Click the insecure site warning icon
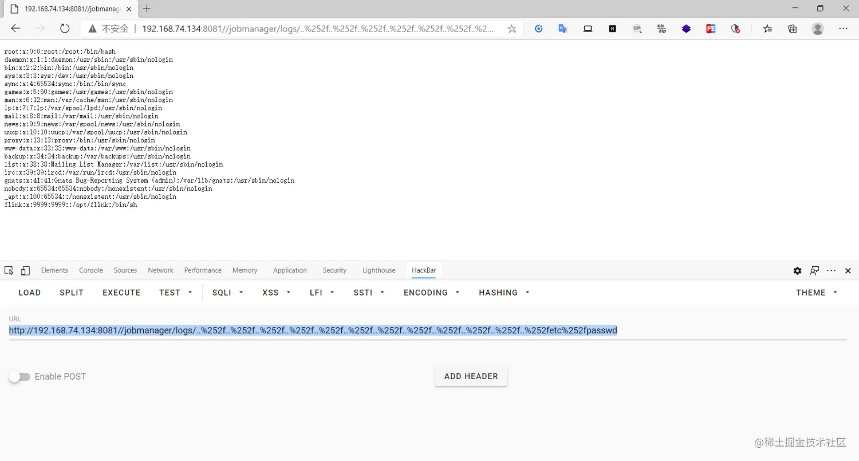The image size is (859, 461). coord(92,29)
